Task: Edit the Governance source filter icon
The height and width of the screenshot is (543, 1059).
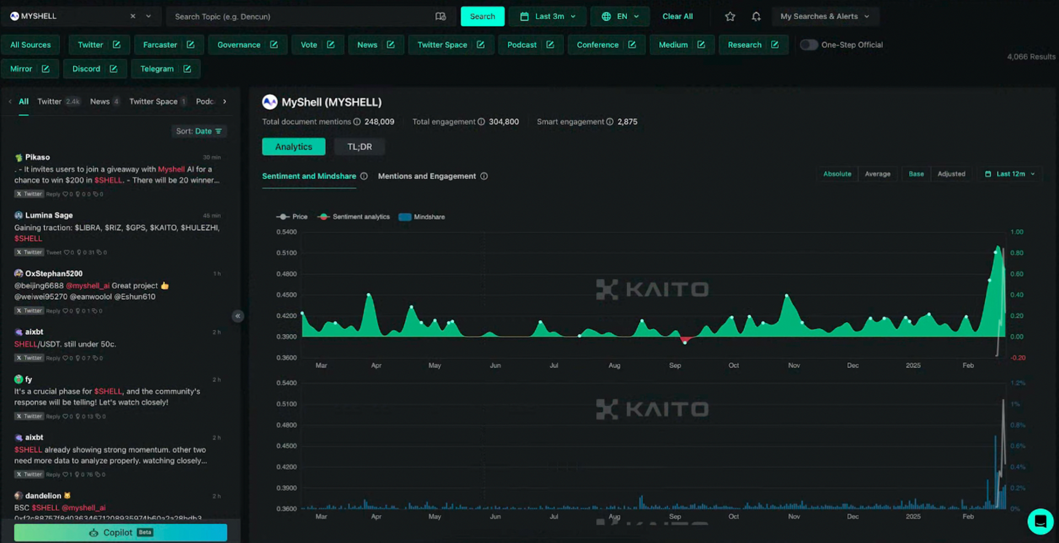Action: (274, 45)
